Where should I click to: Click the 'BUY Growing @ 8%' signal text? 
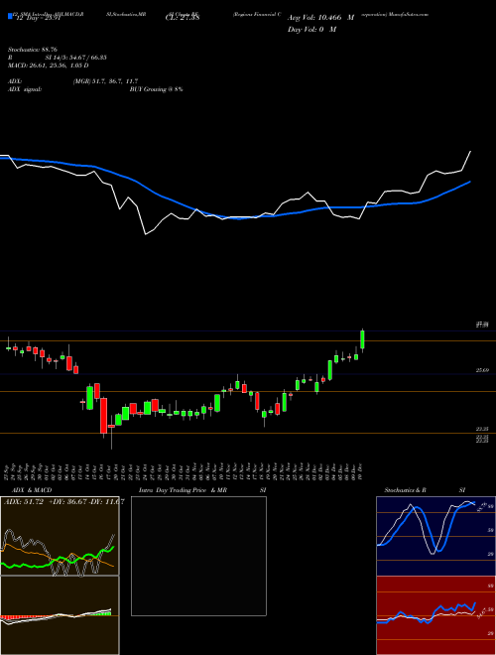[156, 89]
